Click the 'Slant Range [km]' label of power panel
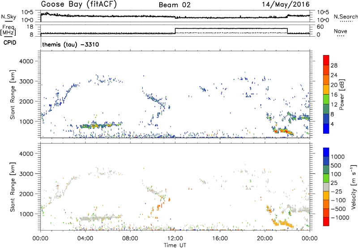Screen dimensions: 358x248 point(13,94)
